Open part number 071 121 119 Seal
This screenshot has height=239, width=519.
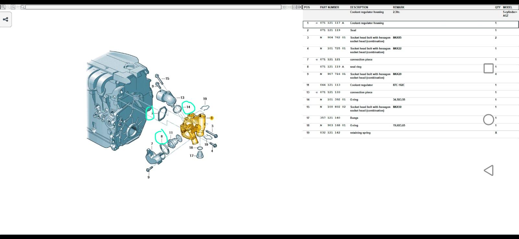pyautogui.click(x=411, y=30)
